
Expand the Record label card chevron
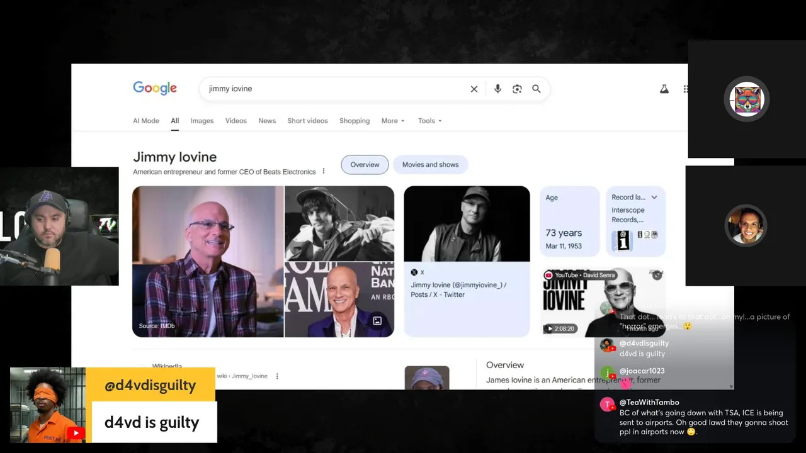(x=654, y=198)
